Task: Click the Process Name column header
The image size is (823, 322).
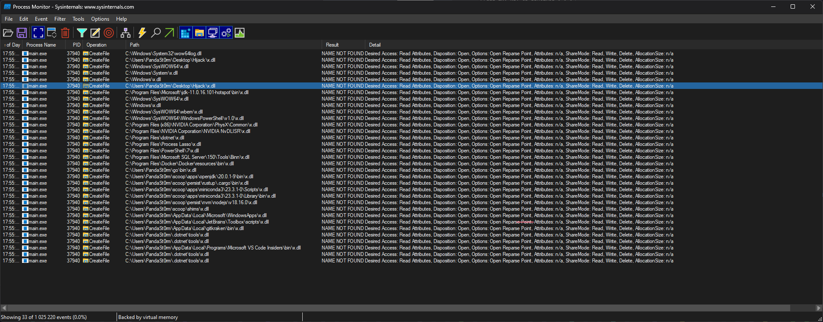Action: point(44,45)
